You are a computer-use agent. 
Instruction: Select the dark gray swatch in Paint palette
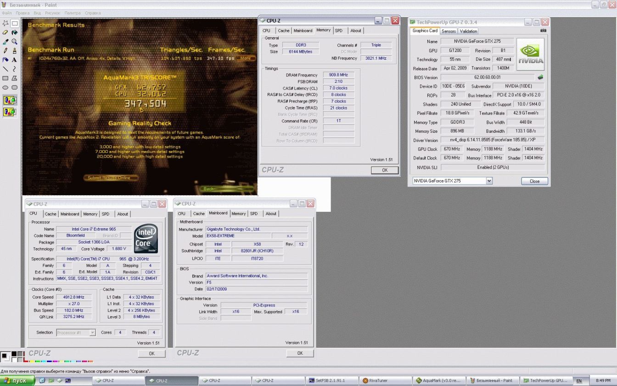tap(19, 353)
